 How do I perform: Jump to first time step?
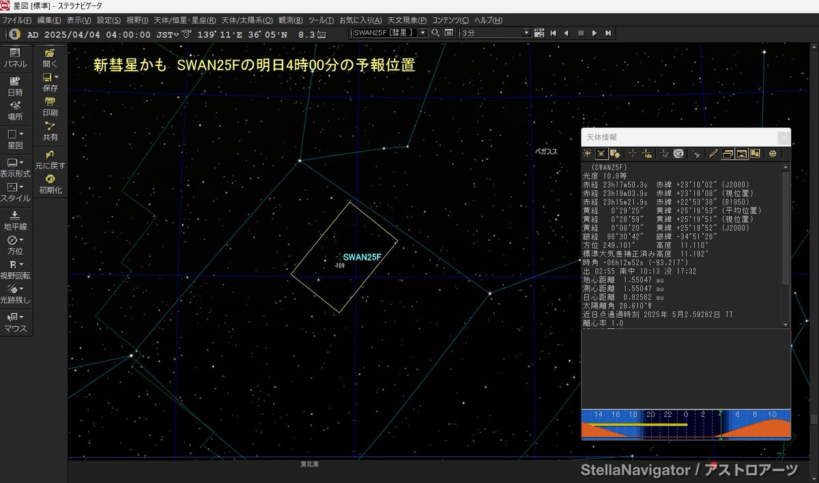pyautogui.click(x=554, y=32)
